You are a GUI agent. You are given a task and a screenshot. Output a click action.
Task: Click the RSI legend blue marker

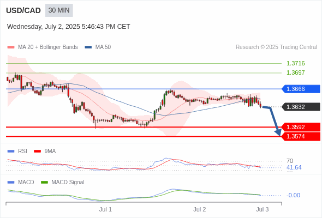(11, 152)
